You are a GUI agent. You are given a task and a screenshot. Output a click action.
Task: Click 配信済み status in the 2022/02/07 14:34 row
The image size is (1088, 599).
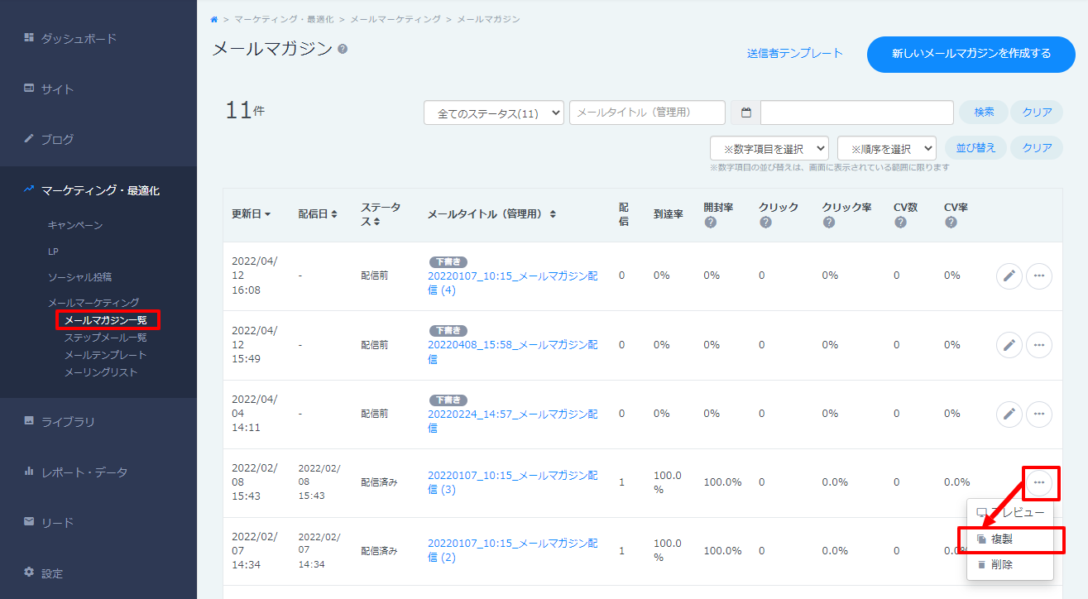coord(379,550)
